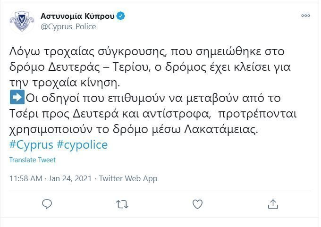The height and width of the screenshot is (227, 321).
Task: Open the #cypolice hashtag
Action: coord(82,145)
